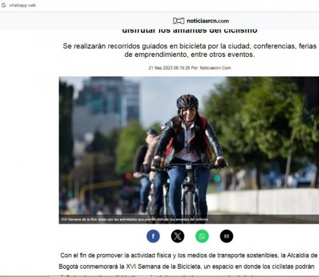Click the 'XVI Semana de la Bicicleta' text
319x277 pixels.
pyautogui.click(x=163, y=267)
